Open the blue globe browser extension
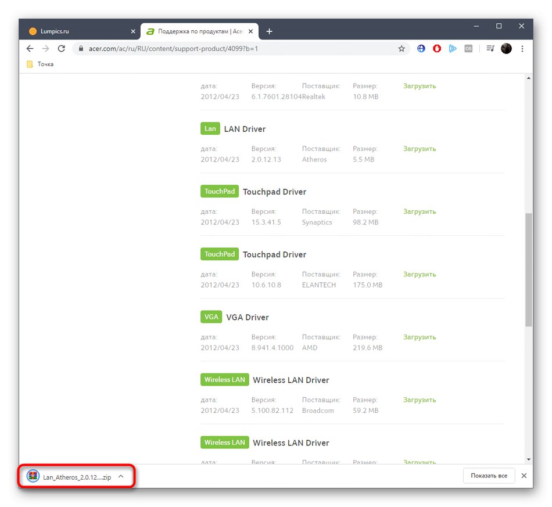Screen dimensions: 552x507 (x=421, y=49)
